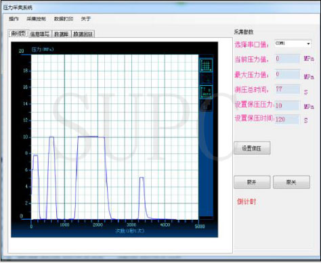Switch to the 曲线图 tab

18,34
